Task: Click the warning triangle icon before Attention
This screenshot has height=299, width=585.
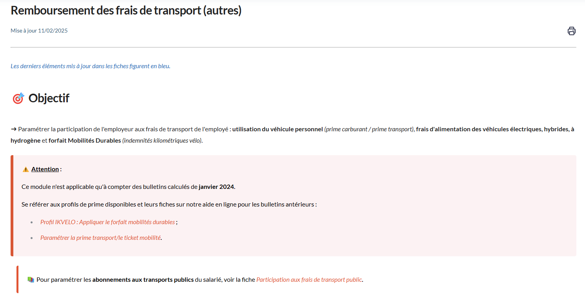Action: (26, 169)
